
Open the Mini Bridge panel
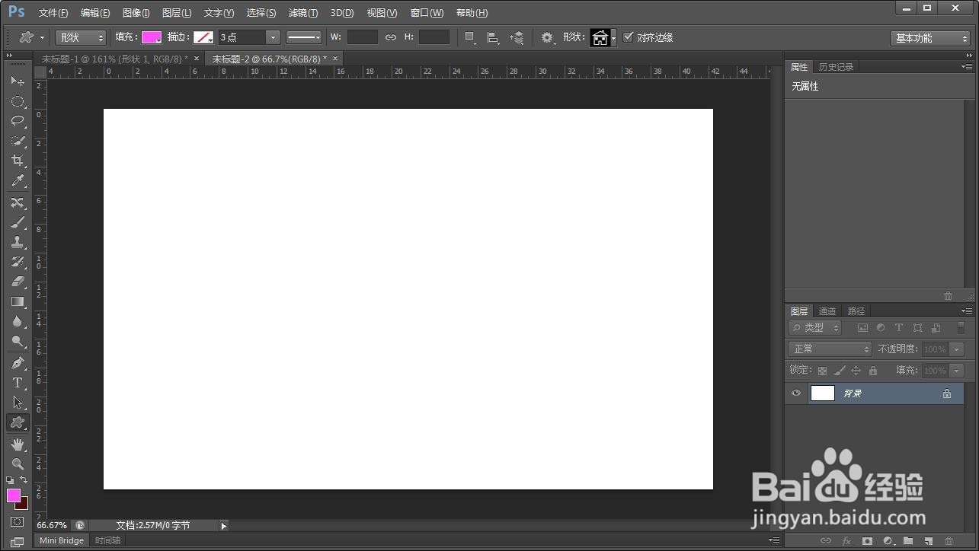pyautogui.click(x=62, y=540)
